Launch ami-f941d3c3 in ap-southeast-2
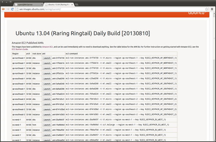This screenshot has width=216, height=142. click(47, 99)
